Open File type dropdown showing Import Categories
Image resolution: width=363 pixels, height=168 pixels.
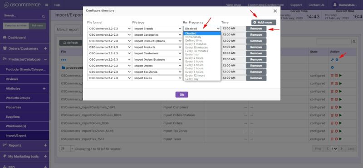pos(157,35)
